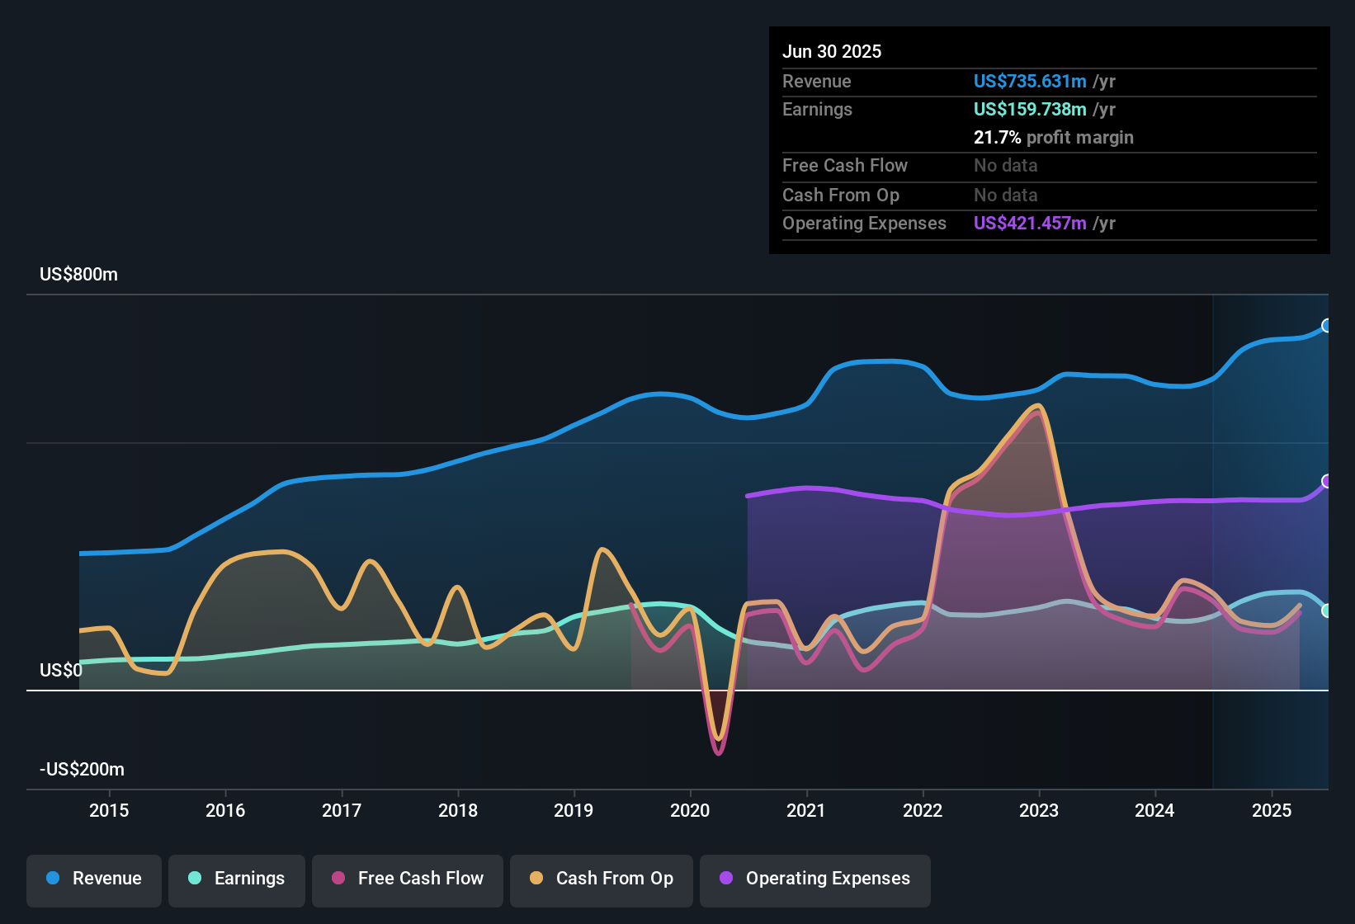
Task: Click the US$735.631m revenue value
Action: point(1030,81)
